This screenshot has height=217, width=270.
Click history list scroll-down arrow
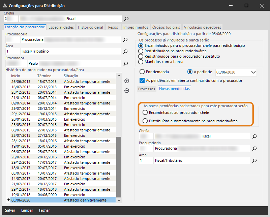(118, 200)
